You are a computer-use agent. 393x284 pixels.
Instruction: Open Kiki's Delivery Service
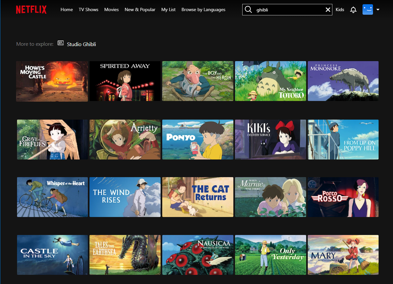pos(270,140)
